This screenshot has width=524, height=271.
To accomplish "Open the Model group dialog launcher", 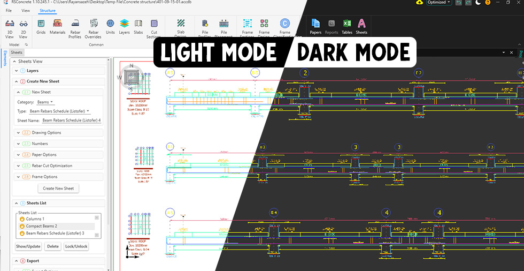I will [x=26, y=44].
